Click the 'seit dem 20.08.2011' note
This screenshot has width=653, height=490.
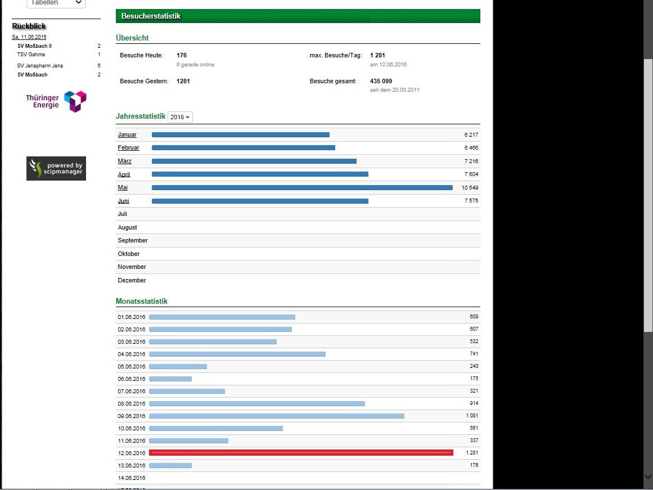[395, 90]
